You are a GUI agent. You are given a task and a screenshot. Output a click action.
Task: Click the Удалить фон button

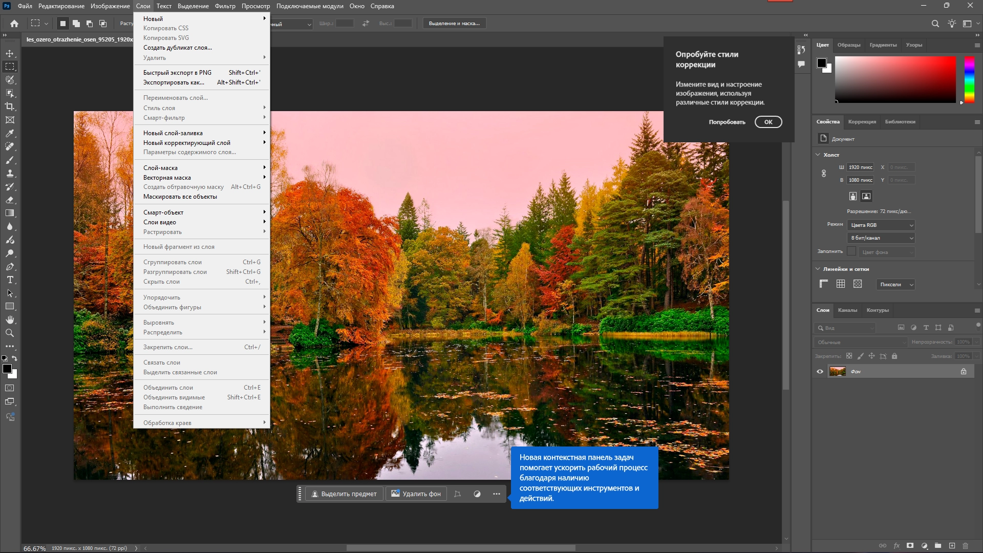pos(416,494)
